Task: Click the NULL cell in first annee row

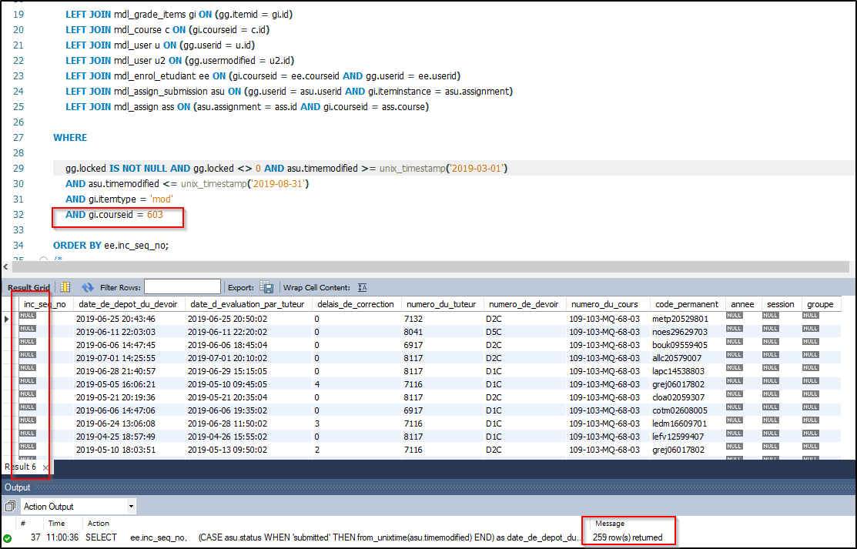Action: pyautogui.click(x=735, y=316)
